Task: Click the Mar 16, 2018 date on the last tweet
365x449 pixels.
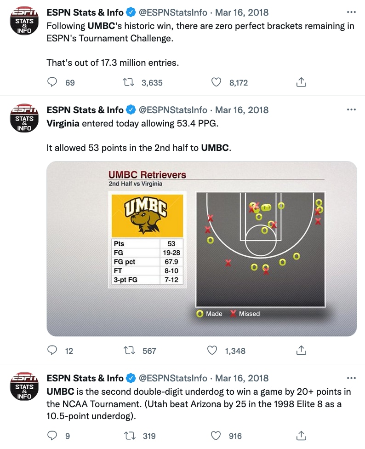Action: [x=242, y=378]
